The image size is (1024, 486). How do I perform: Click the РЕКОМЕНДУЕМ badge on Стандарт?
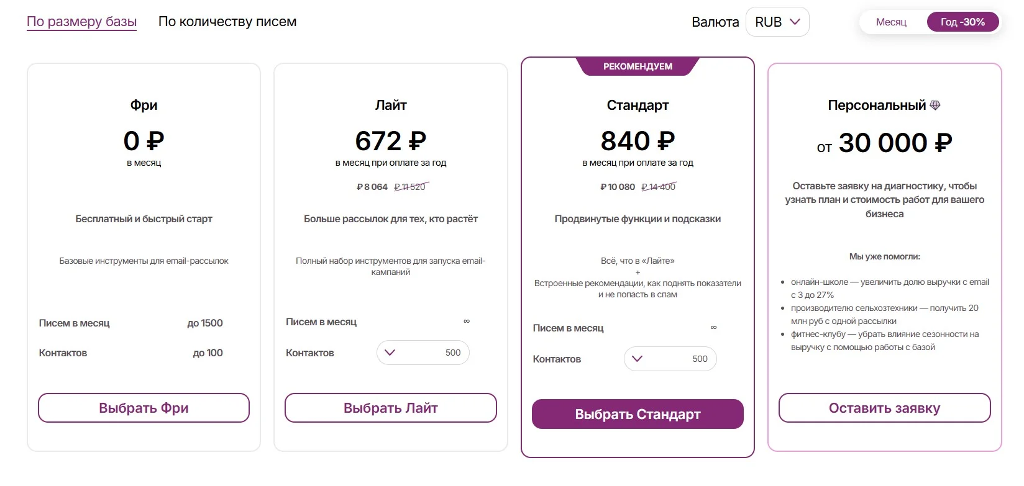coord(638,66)
